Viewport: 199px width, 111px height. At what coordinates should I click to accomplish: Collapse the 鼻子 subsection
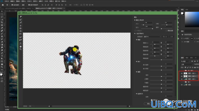[x=137, y=62]
